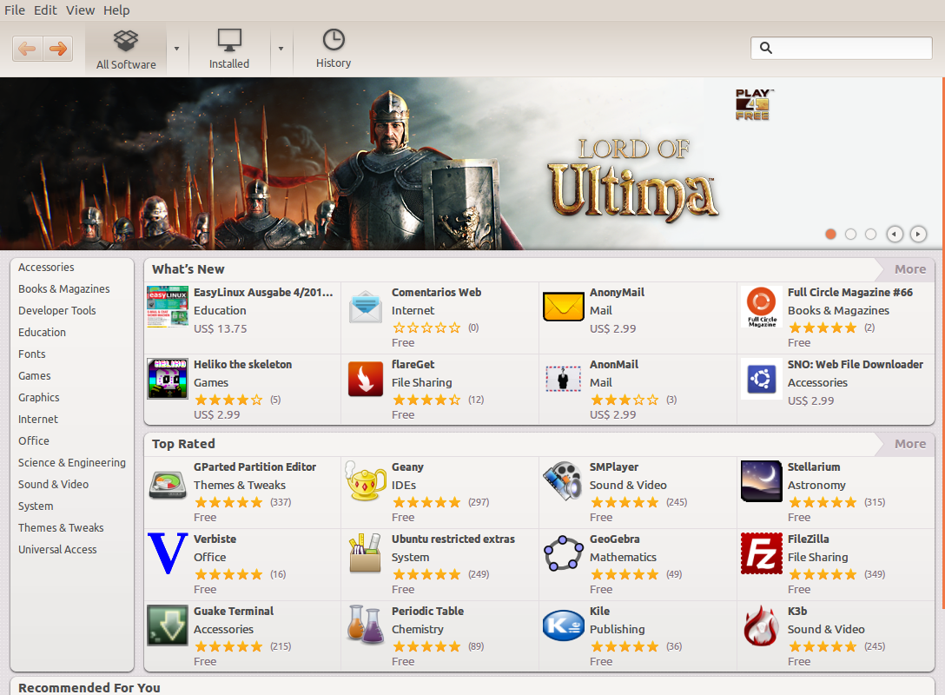Click the Full Circle Magazine icon
Image resolution: width=945 pixels, height=695 pixels.
click(761, 307)
